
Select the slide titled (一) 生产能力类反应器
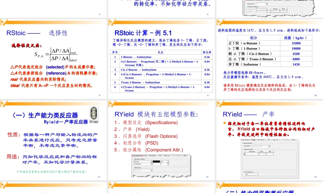pos(53,140)
